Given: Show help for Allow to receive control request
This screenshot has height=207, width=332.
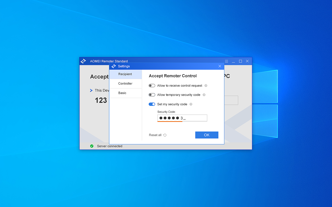Looking at the screenshot, I should tap(206, 86).
